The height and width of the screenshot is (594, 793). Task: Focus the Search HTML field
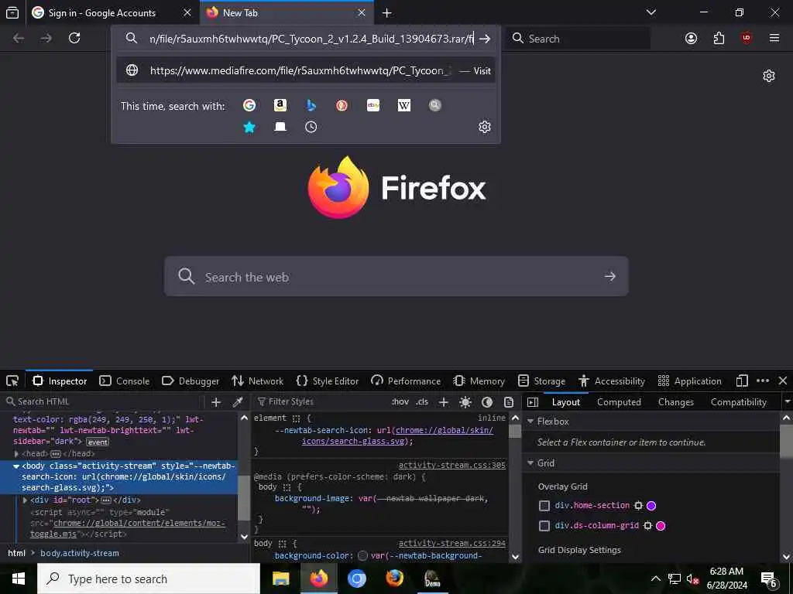tap(103, 402)
